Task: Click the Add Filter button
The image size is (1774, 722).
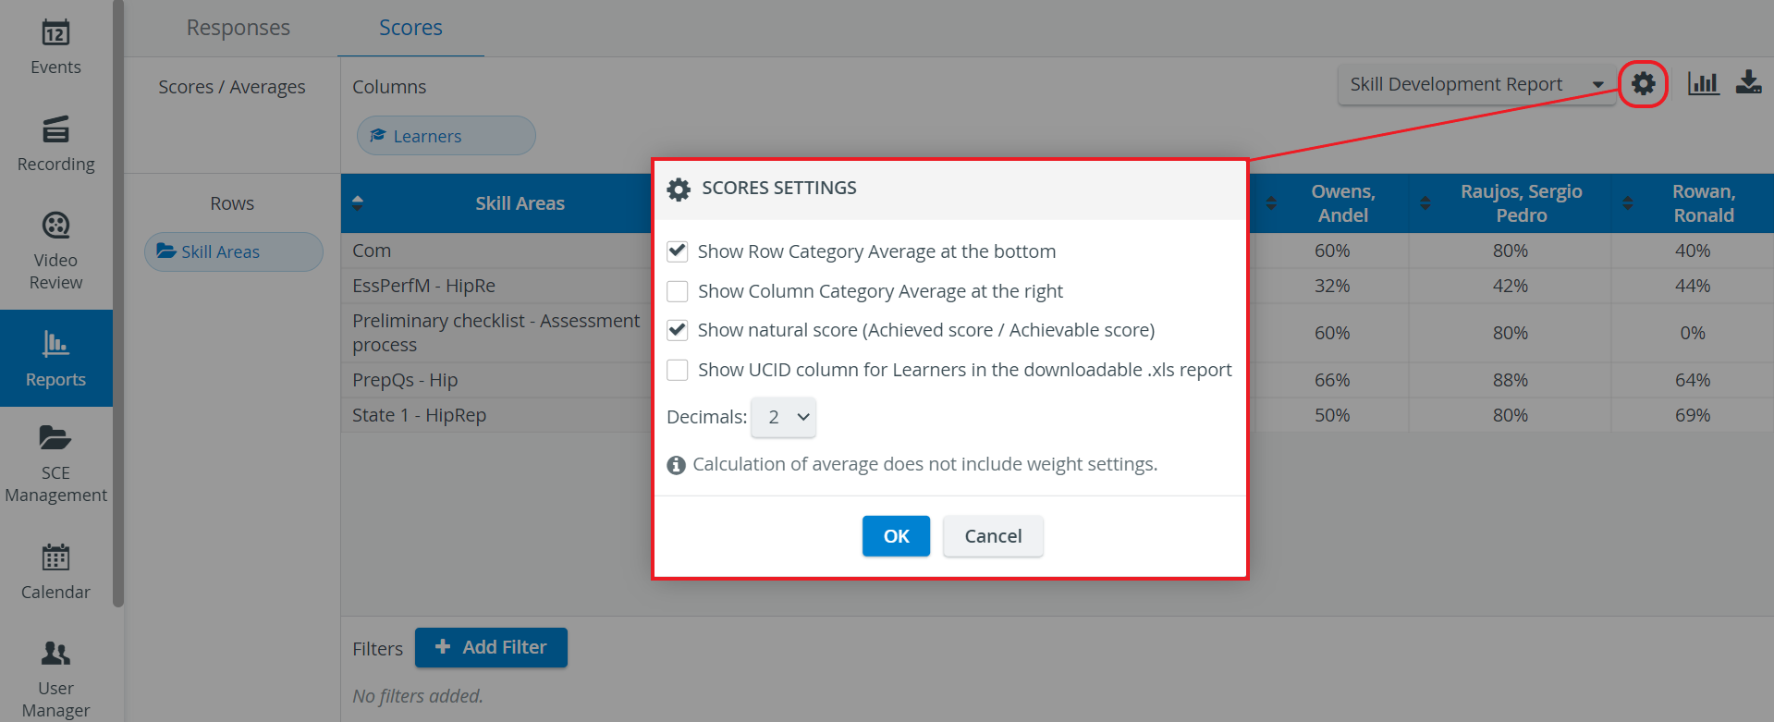Action: tap(491, 647)
